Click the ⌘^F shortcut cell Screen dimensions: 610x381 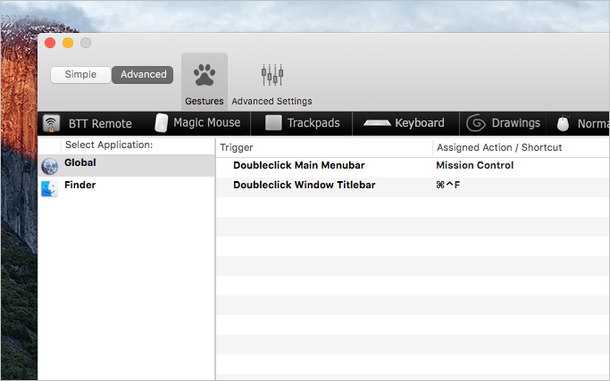[447, 185]
